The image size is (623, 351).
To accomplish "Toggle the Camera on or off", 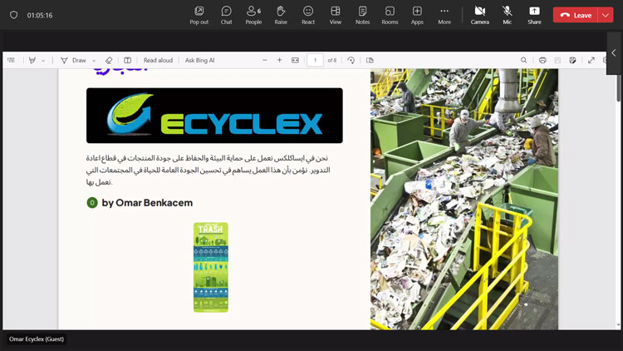I will (479, 14).
